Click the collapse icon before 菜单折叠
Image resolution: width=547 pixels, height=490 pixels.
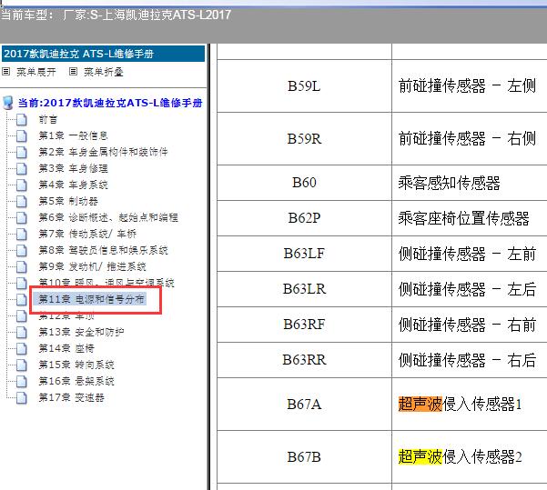pyautogui.click(x=73, y=72)
